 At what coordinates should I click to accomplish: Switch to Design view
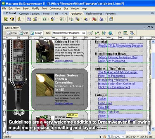pos(36,33)
